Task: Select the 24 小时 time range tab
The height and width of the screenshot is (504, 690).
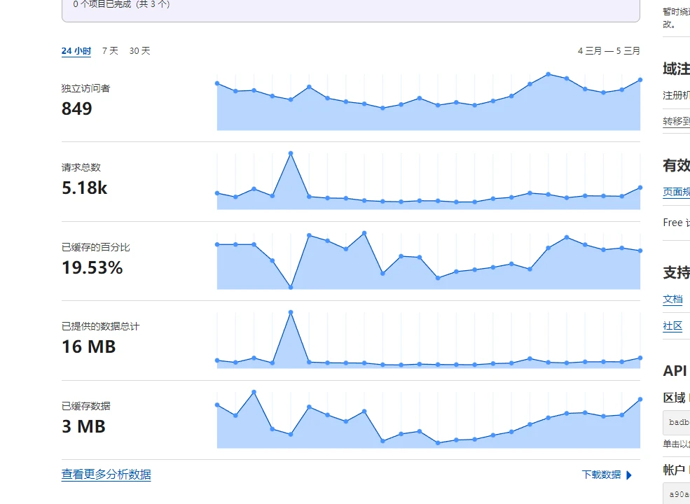Action: [x=76, y=51]
